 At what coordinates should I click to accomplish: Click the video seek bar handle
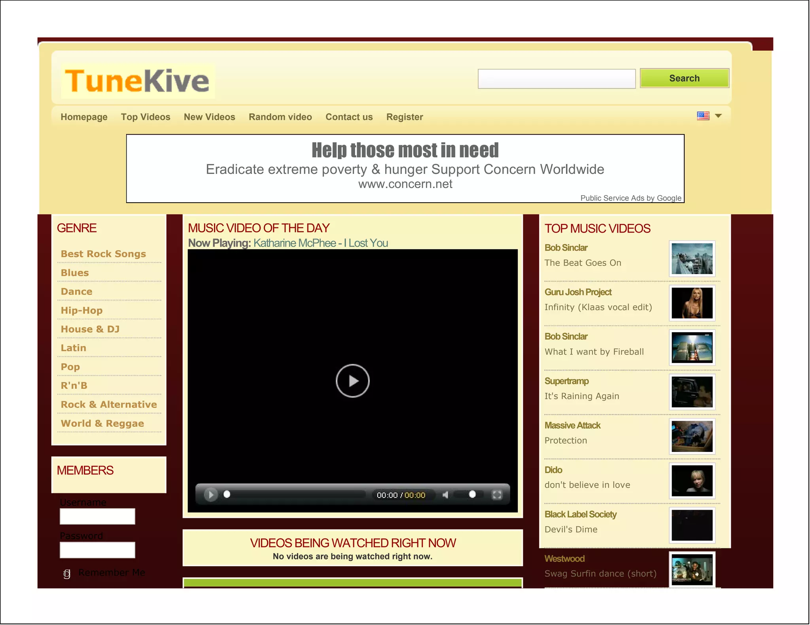coord(227,494)
